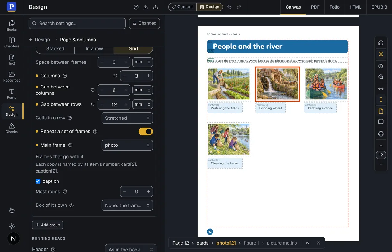Uncheck the caption checkbox
The height and width of the screenshot is (252, 392).
[38, 181]
